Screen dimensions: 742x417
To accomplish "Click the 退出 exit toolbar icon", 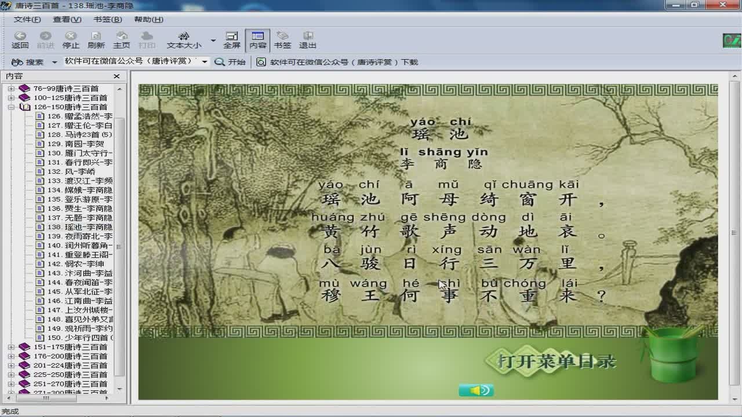I will coord(308,40).
